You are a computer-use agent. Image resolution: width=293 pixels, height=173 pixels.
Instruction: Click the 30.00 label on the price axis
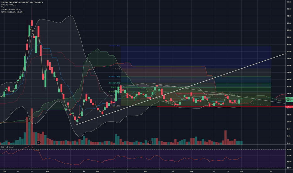pyautogui.click(x=289, y=52)
